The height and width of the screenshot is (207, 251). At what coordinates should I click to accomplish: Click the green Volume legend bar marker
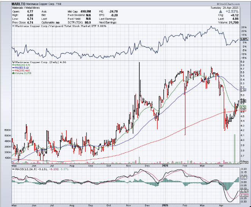13,73
